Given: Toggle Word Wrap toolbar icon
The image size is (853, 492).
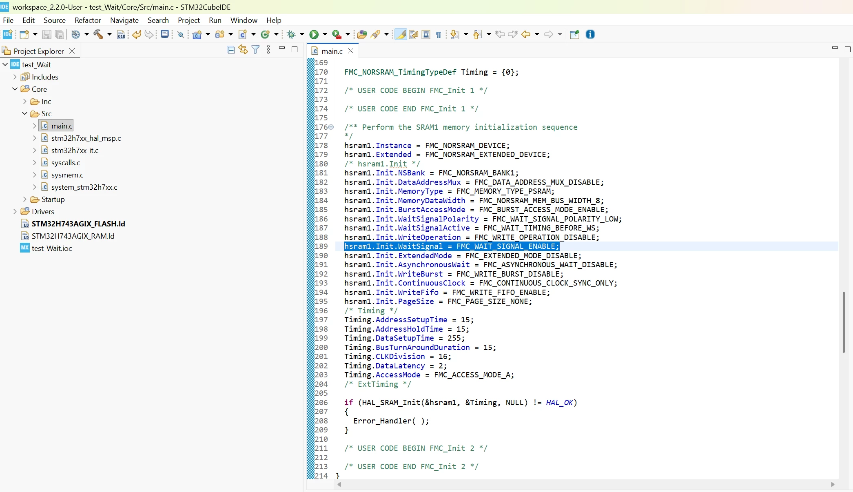Looking at the screenshot, I should pyautogui.click(x=414, y=35).
